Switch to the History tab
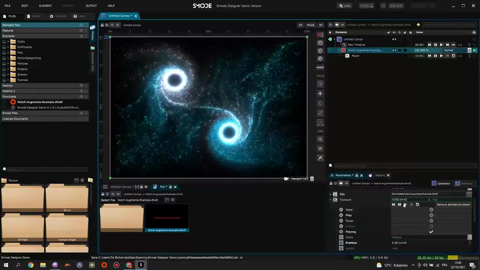The image size is (480, 270). [x=380, y=175]
